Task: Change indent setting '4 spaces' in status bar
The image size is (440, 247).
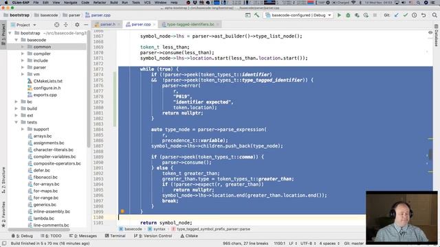Action: 329,244
